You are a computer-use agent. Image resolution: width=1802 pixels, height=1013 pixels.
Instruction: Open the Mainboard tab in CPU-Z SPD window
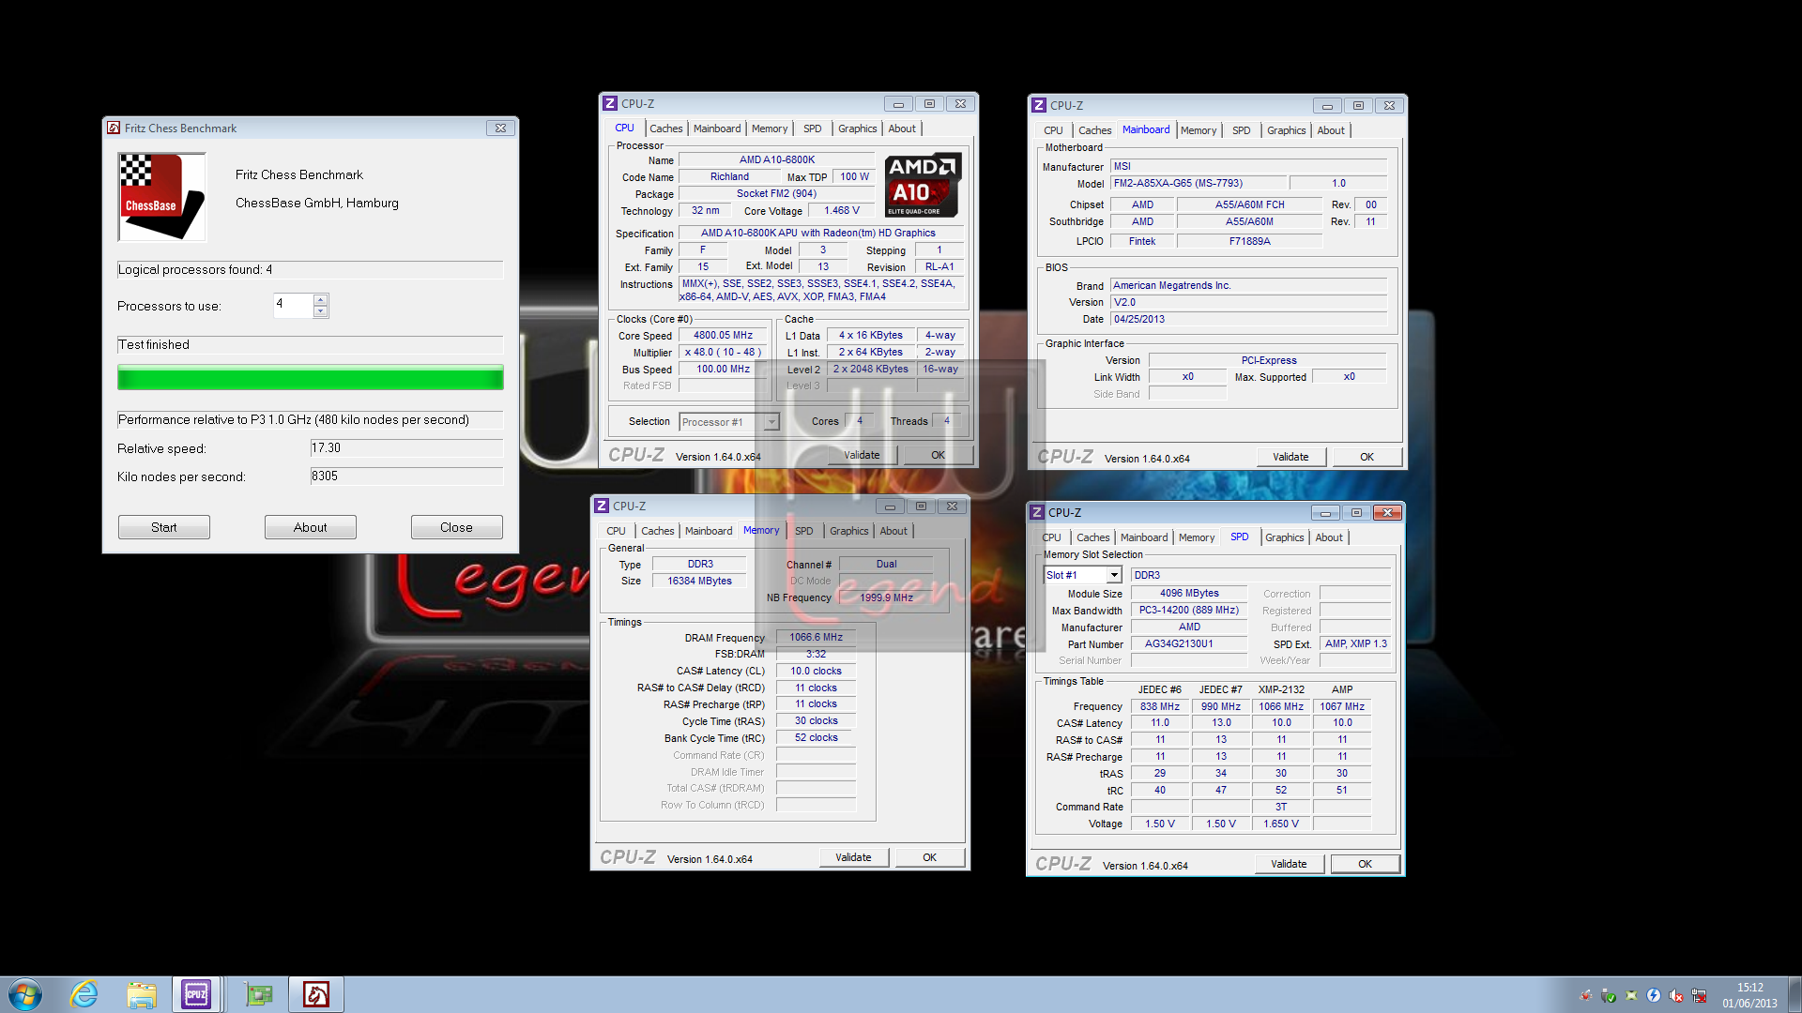(x=1144, y=537)
